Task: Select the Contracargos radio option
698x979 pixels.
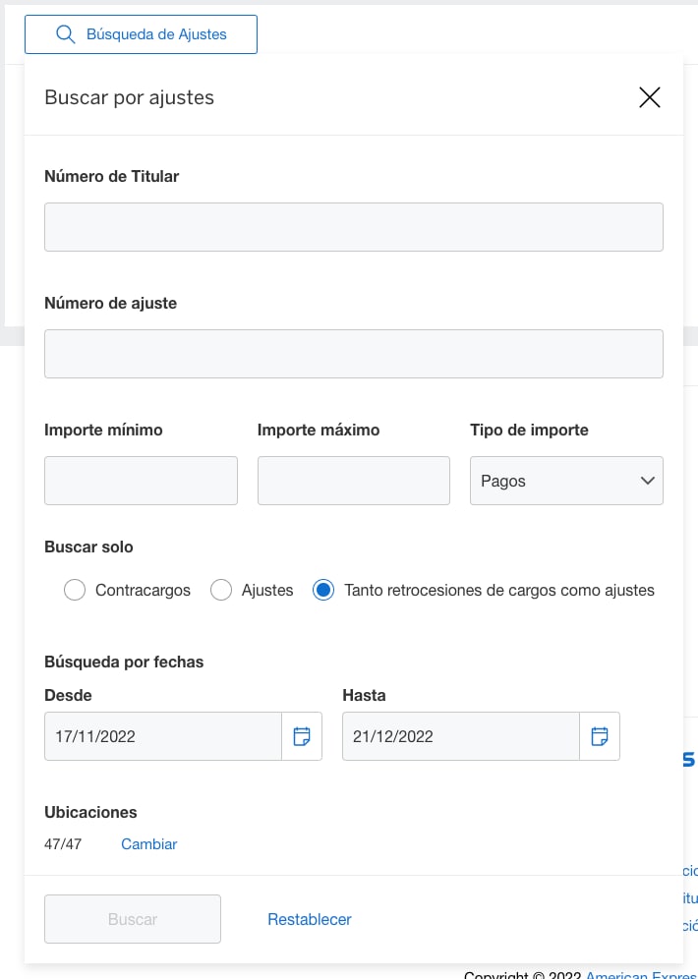Action: tap(75, 590)
